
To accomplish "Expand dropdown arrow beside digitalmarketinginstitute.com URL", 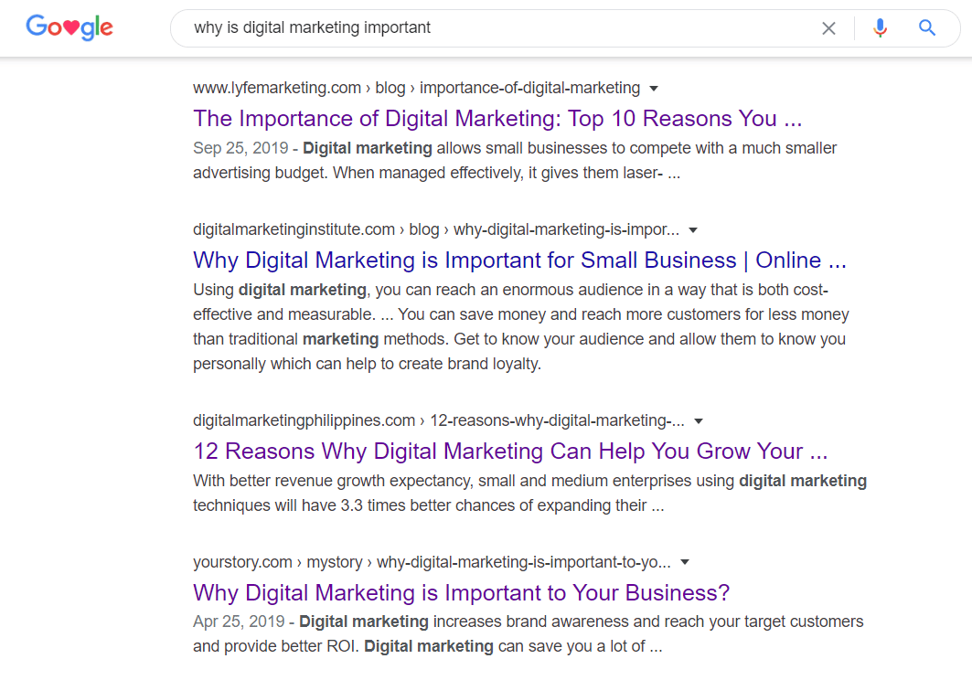I will point(693,230).
